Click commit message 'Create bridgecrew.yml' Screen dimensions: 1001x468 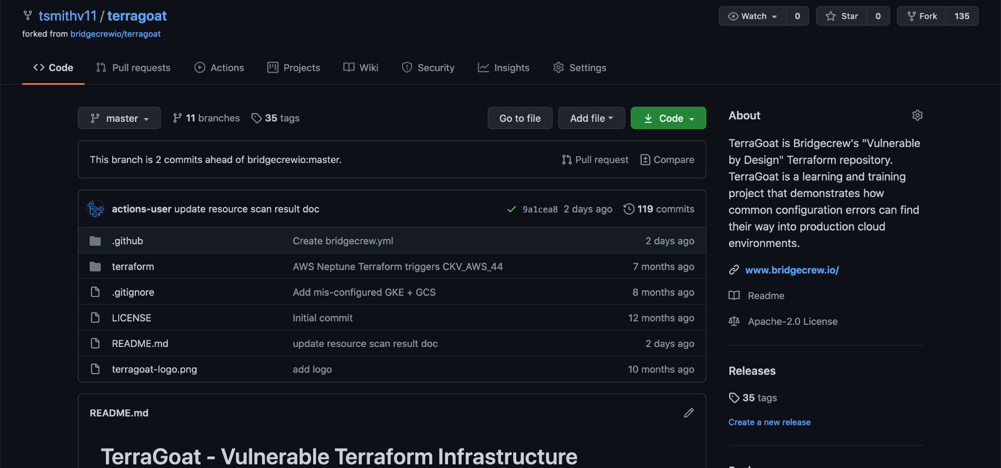point(343,241)
